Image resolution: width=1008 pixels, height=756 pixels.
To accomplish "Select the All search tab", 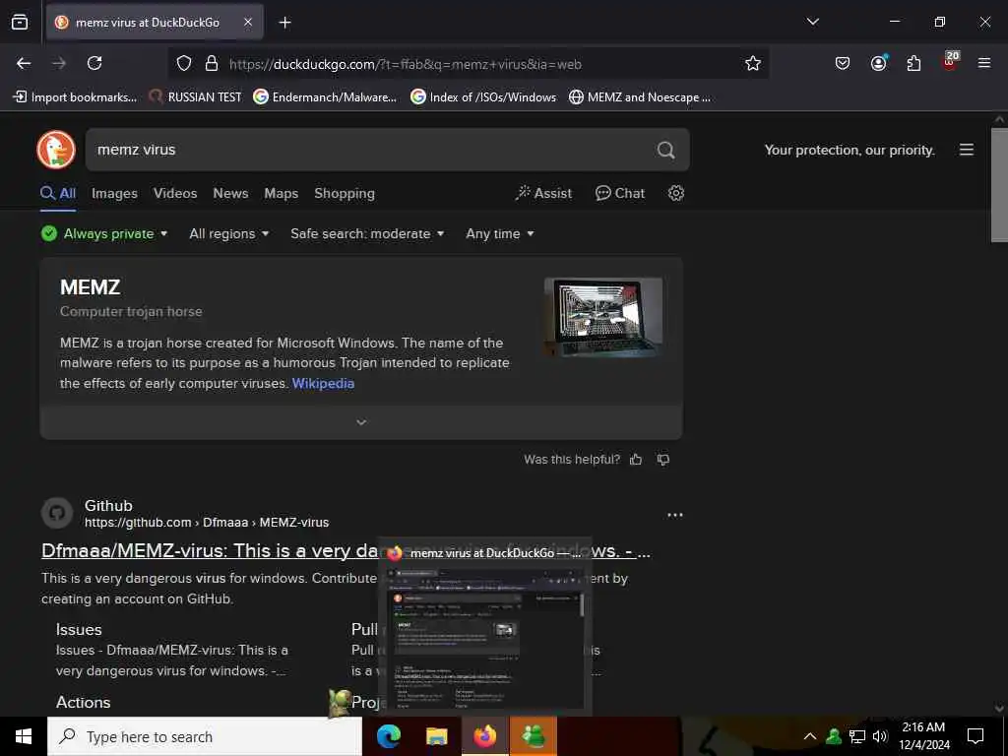I will (x=58, y=194).
